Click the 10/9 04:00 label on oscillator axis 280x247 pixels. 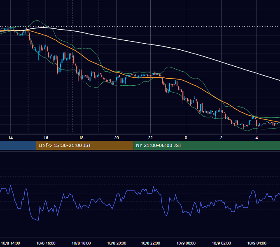pos(257,243)
